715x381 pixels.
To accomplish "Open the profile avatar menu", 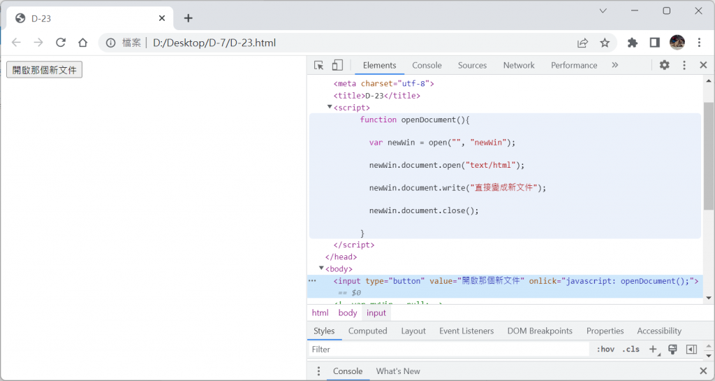I will pyautogui.click(x=677, y=43).
